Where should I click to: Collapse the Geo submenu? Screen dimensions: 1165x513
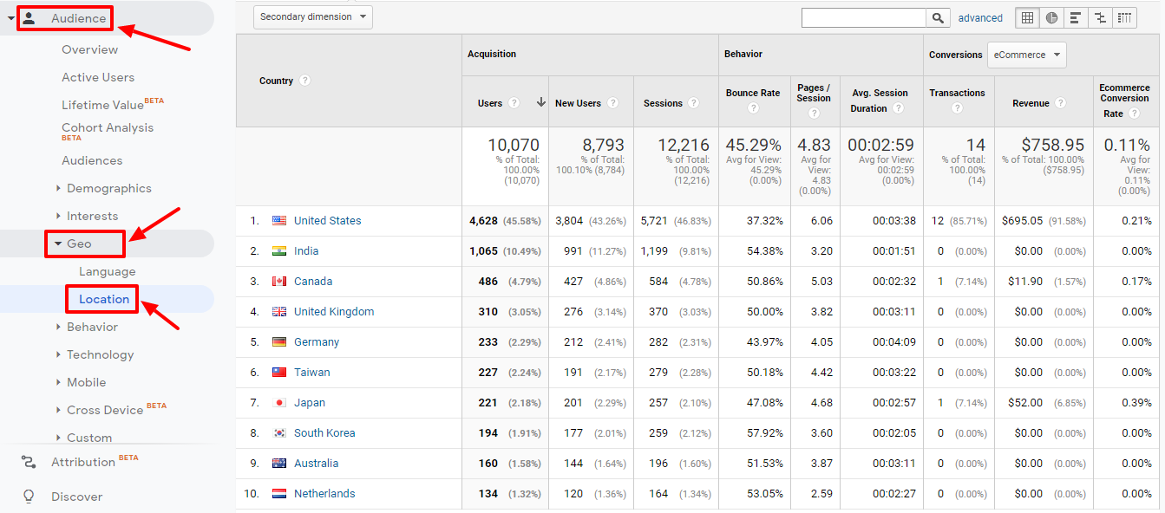pyautogui.click(x=58, y=244)
